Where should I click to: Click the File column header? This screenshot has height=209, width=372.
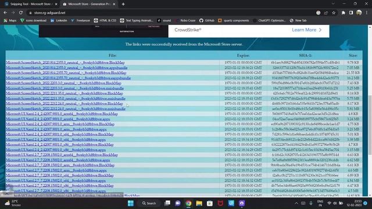point(112,56)
